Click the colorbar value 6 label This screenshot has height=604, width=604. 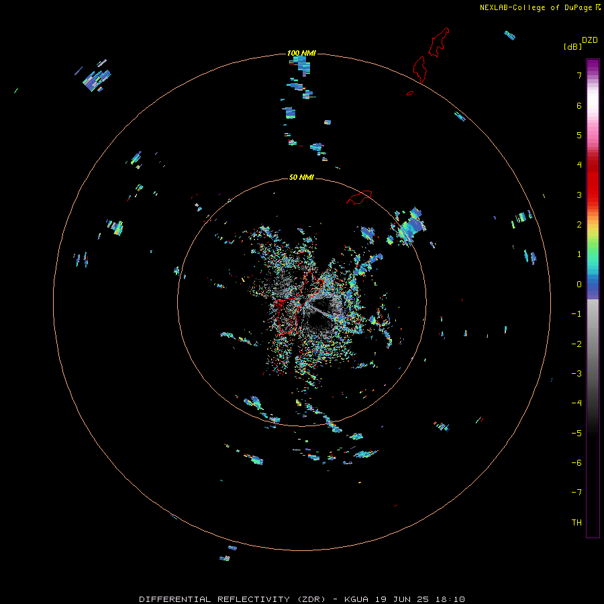coord(579,105)
